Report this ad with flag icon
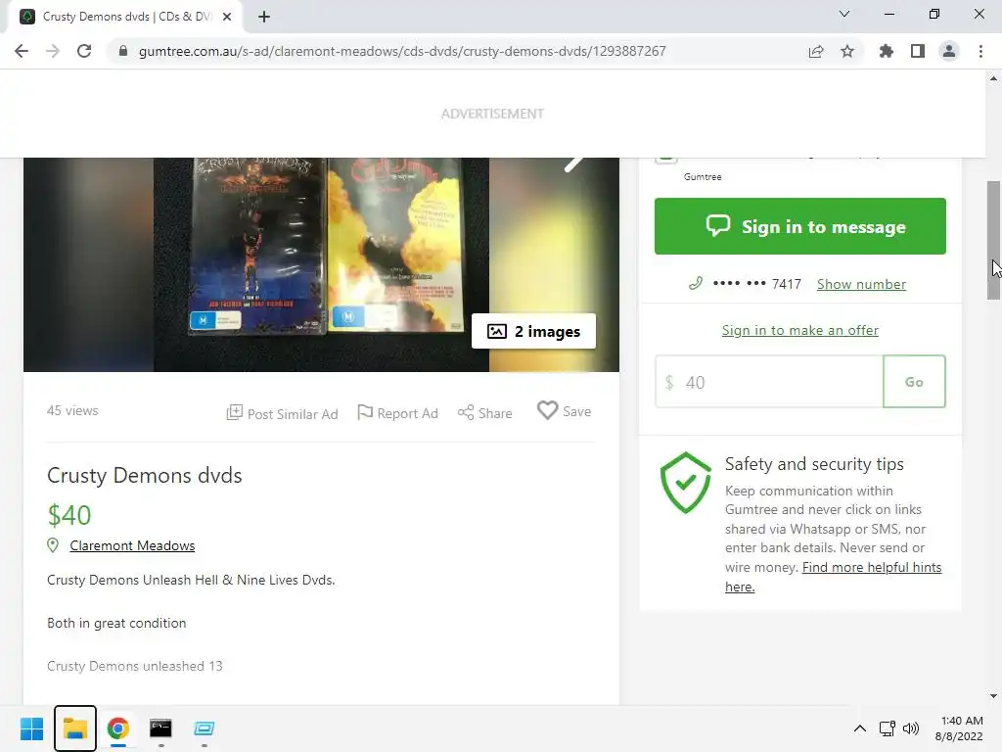The height and width of the screenshot is (752, 1002). [x=397, y=413]
